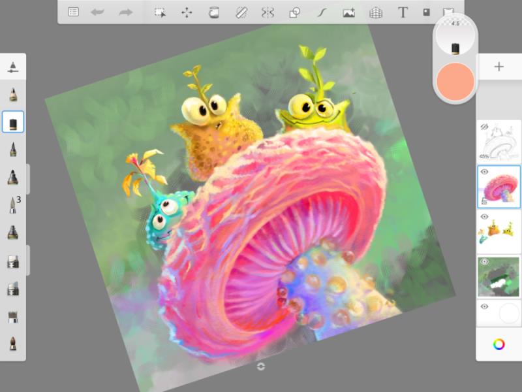
Task: Open the Ruler guides tool
Action: click(241, 12)
